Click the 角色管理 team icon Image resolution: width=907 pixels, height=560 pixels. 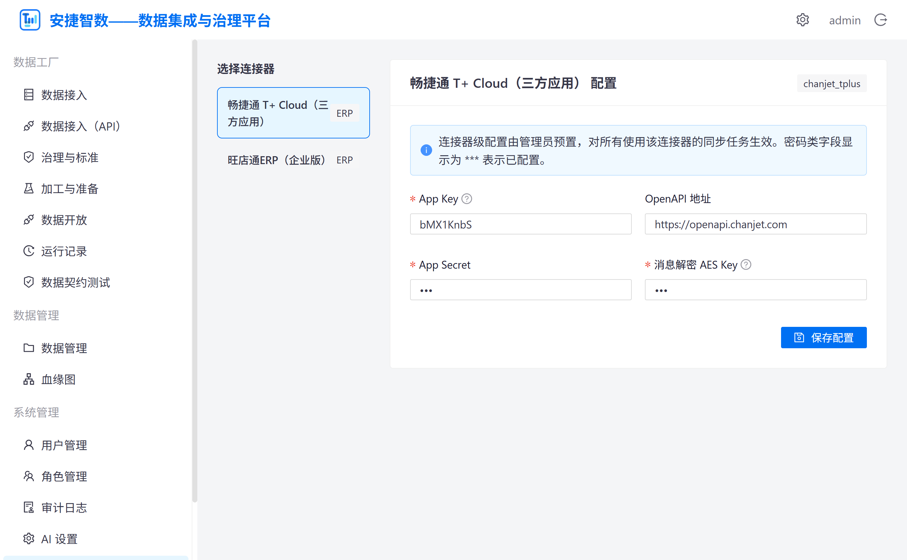[29, 476]
